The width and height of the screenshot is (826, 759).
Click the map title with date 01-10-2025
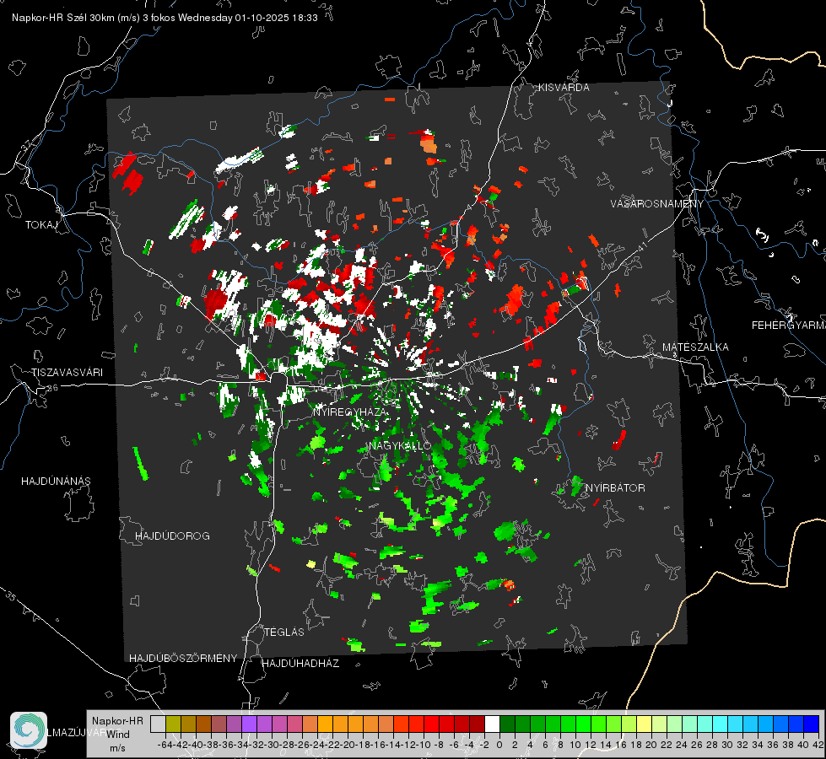click(165, 18)
